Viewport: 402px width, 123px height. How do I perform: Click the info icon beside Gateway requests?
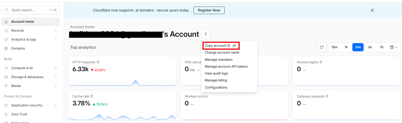(x=327, y=96)
